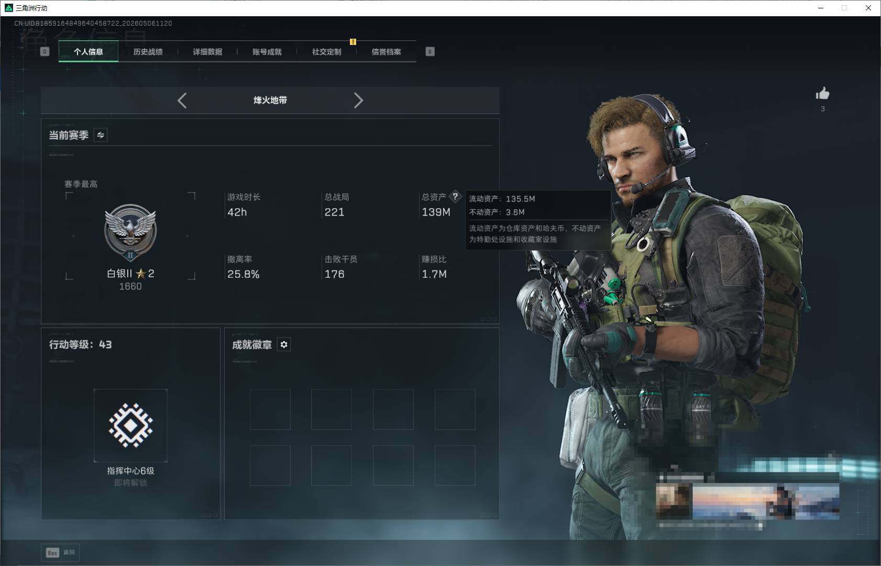Switch to the 历史战绩 tab
Screen dimensions: 881x566
point(148,52)
